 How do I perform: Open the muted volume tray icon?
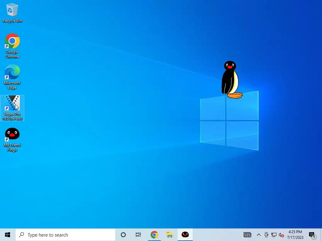tap(281, 235)
